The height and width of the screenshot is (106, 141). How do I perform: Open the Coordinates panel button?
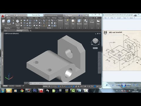[67, 22]
